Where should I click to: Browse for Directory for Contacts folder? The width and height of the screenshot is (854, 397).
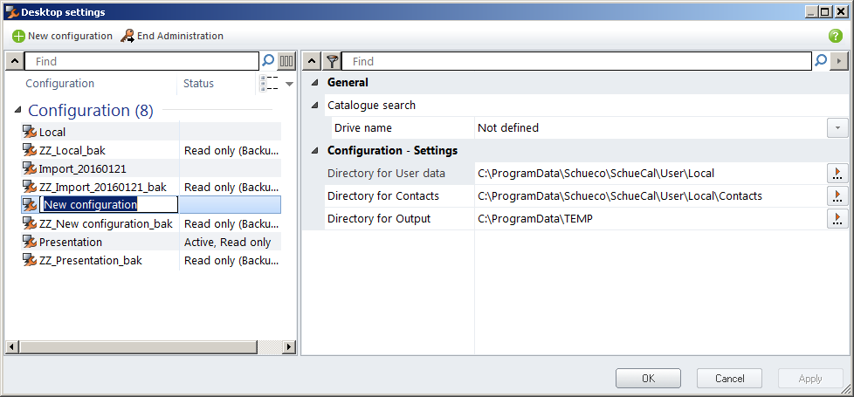tap(837, 195)
